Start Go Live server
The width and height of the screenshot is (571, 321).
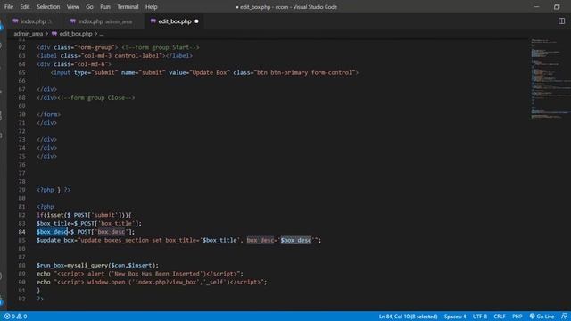(542, 317)
